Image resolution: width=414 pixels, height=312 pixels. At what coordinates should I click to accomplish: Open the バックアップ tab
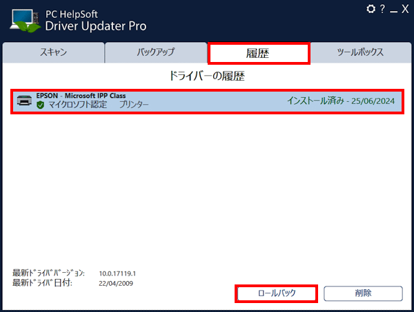click(x=156, y=52)
